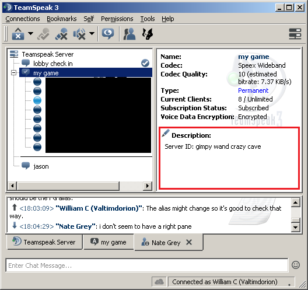Switch to the my game chat tab
308x290 pixels.
click(x=108, y=242)
